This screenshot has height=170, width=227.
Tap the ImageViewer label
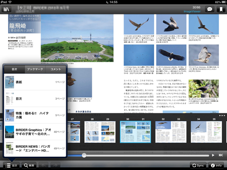point(192,11)
